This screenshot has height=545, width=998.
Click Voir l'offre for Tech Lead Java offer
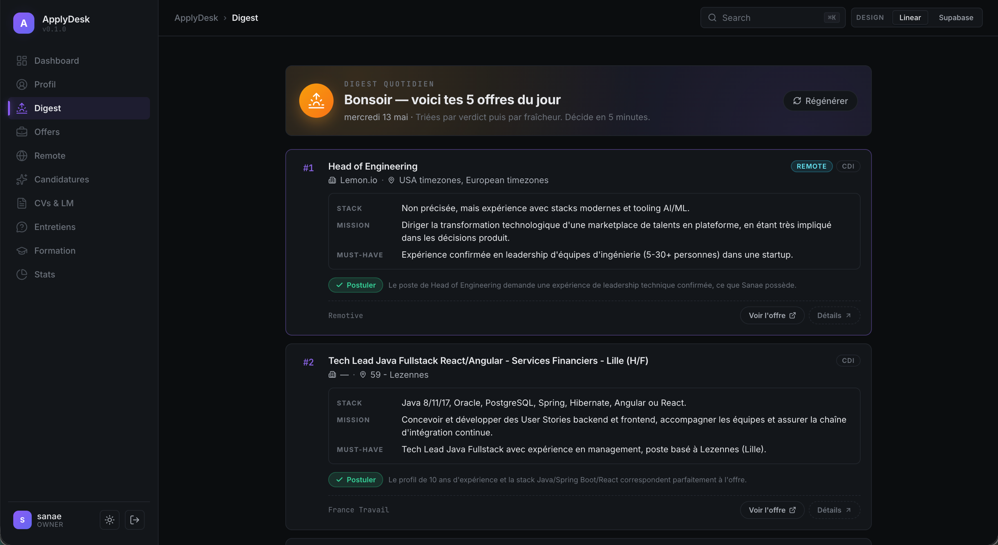(772, 510)
